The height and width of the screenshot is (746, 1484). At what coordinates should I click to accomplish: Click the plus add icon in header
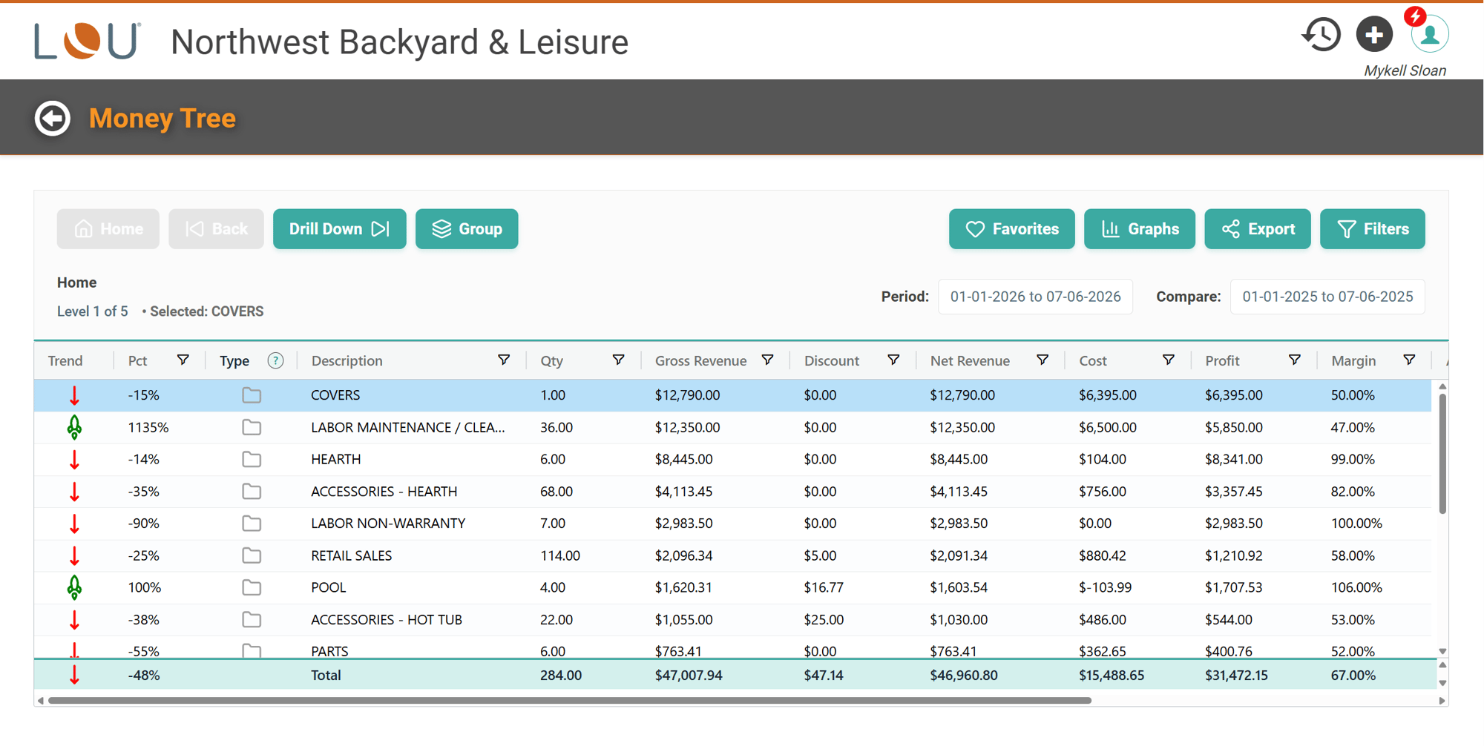coord(1374,34)
